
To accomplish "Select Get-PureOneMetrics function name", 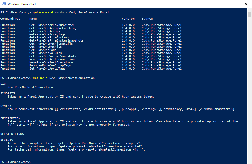I will pos(45,47).
